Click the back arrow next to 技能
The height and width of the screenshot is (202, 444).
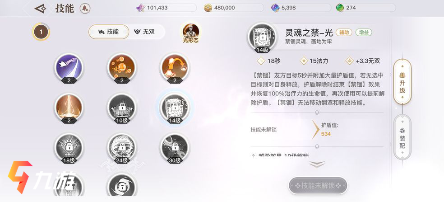40,9
